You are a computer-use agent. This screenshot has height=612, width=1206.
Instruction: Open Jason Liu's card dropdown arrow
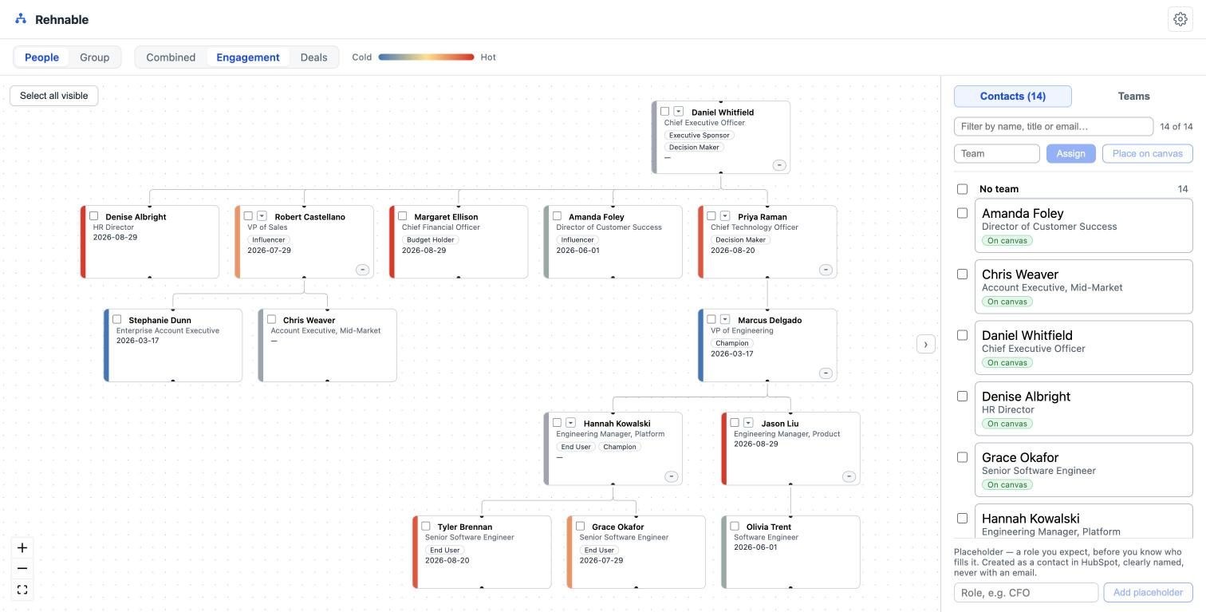[748, 423]
